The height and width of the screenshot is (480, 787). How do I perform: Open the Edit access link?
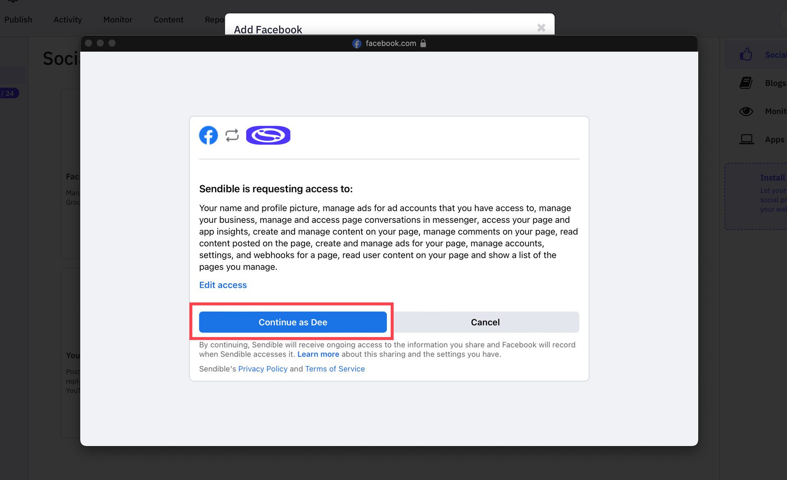(x=223, y=285)
